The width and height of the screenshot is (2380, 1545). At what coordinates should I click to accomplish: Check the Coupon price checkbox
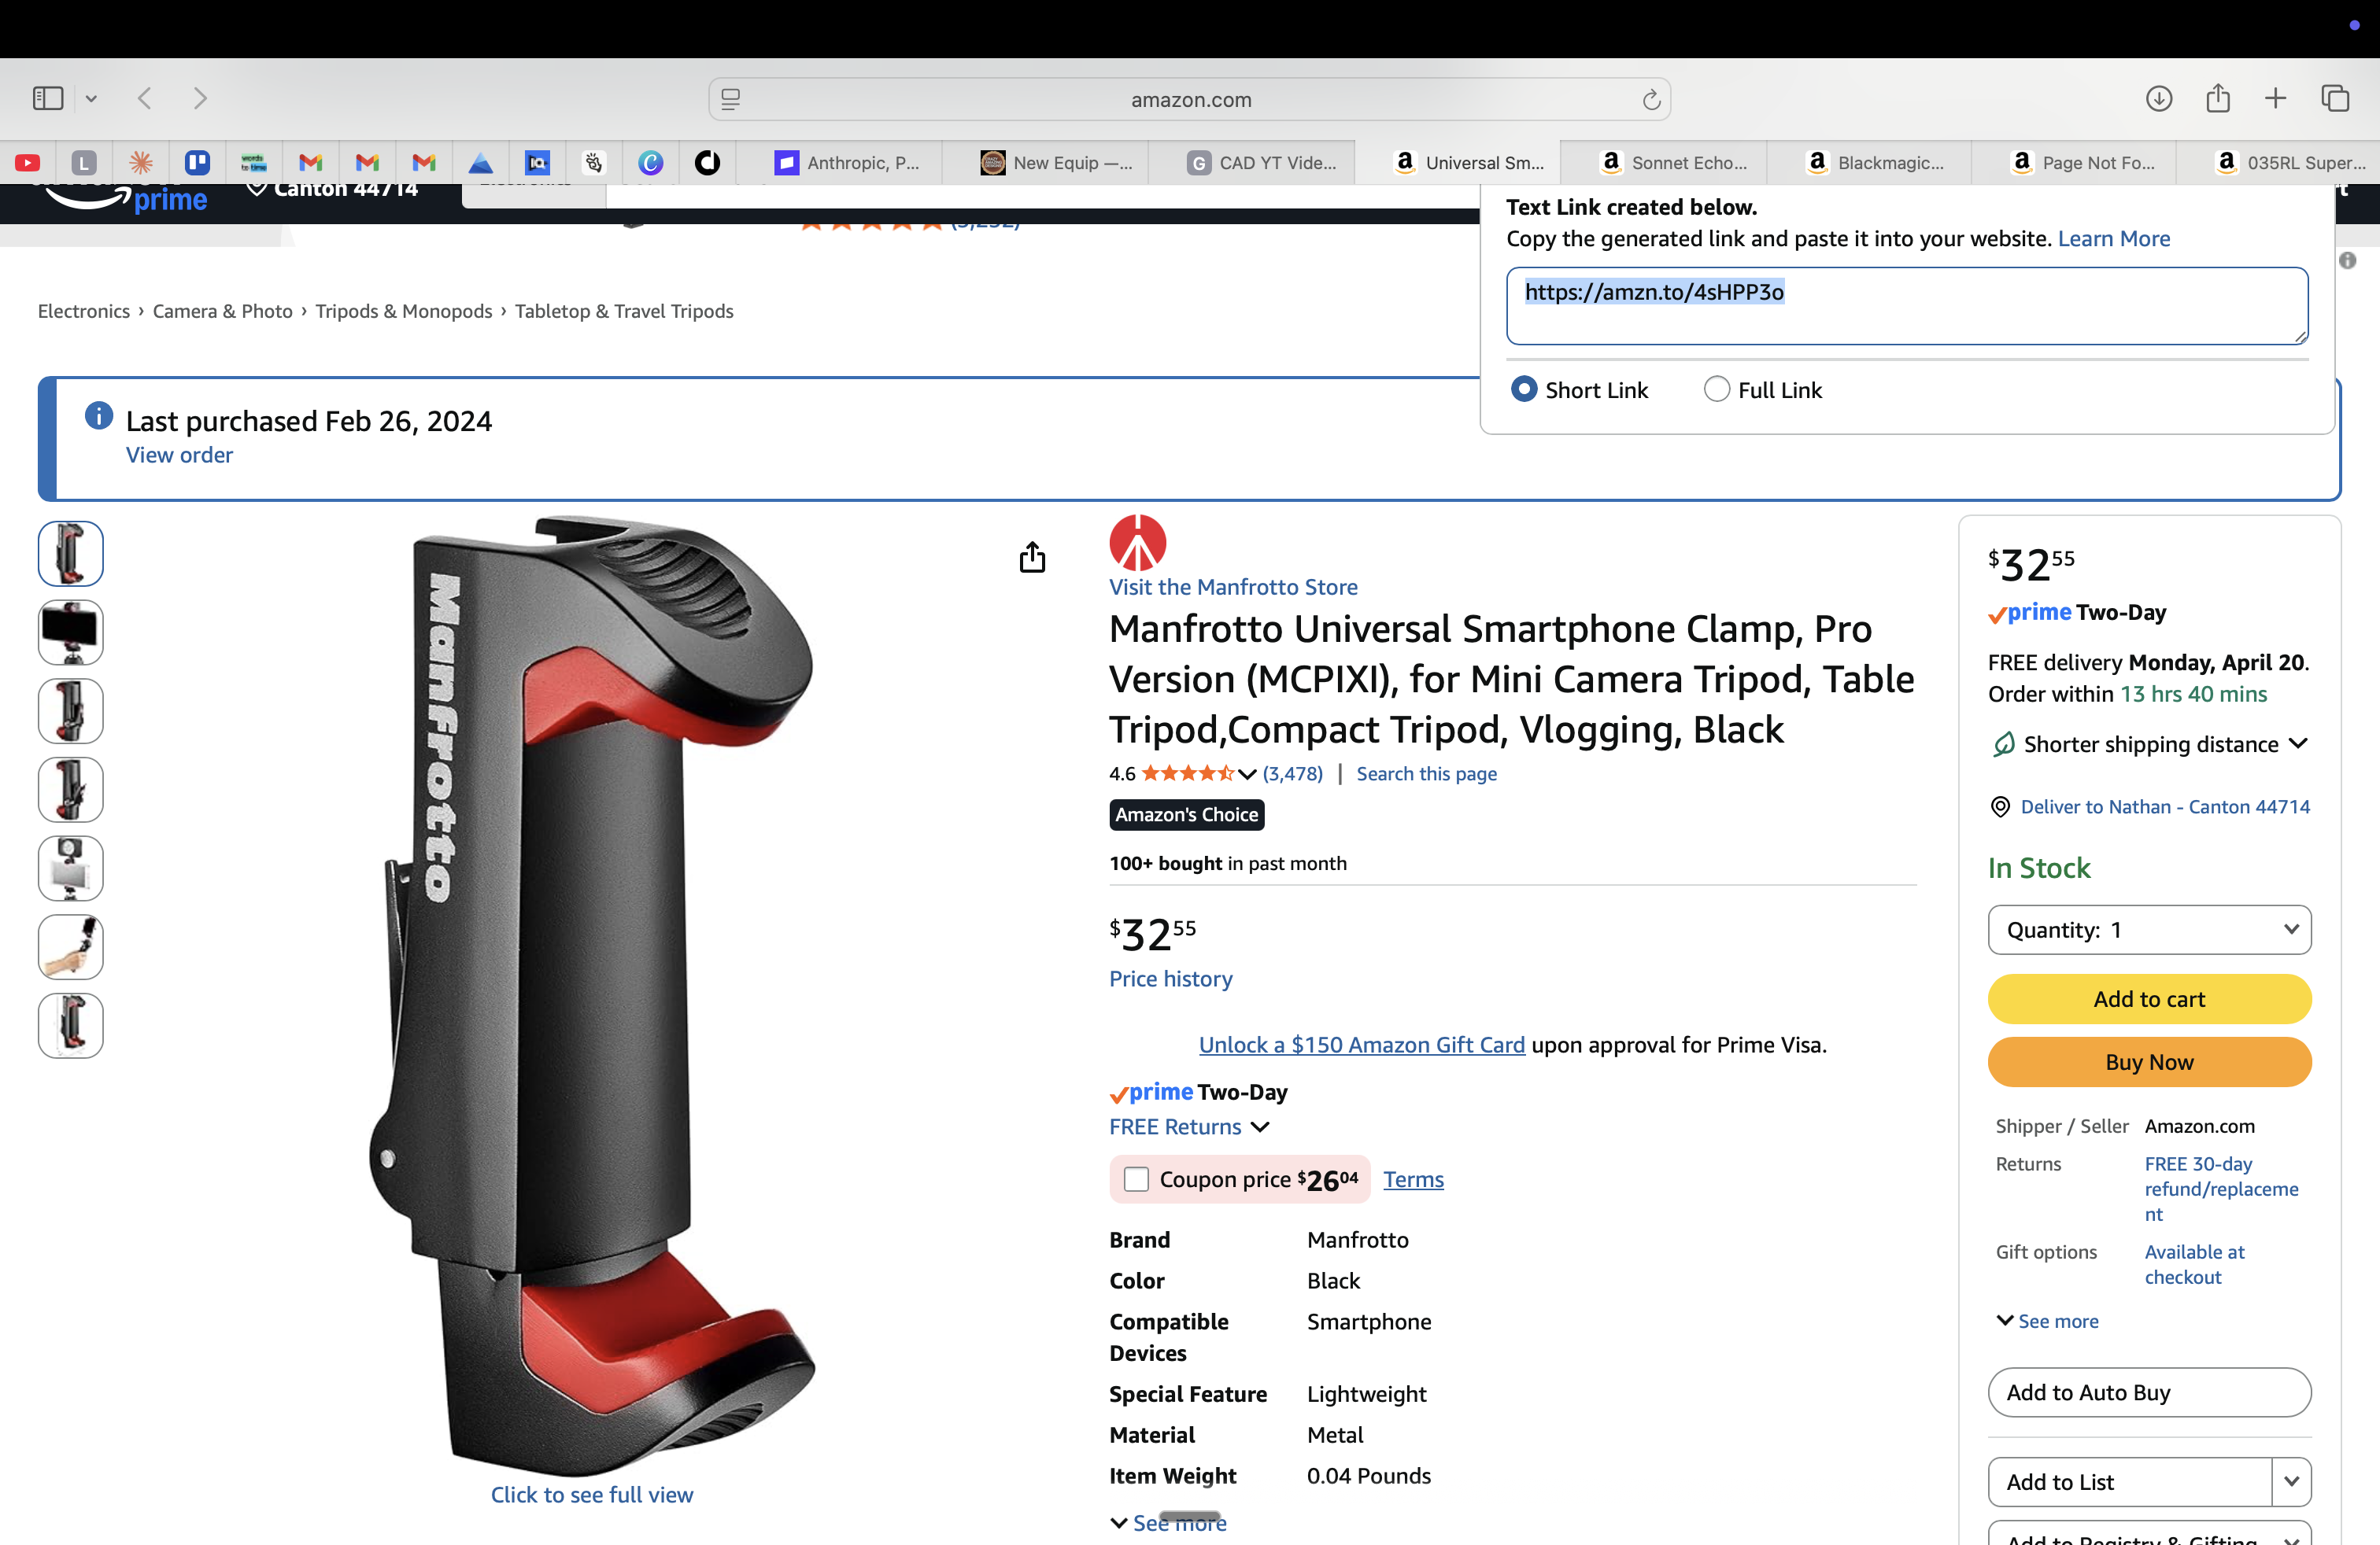(1136, 1179)
